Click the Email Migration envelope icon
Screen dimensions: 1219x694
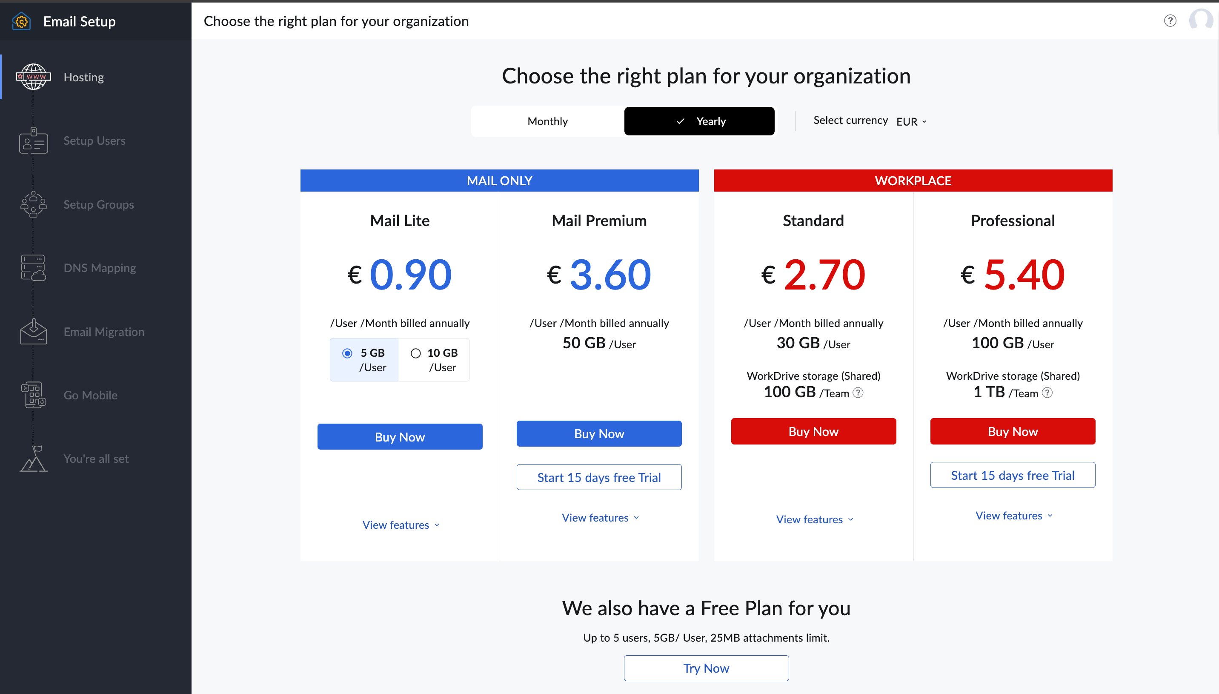[33, 331]
